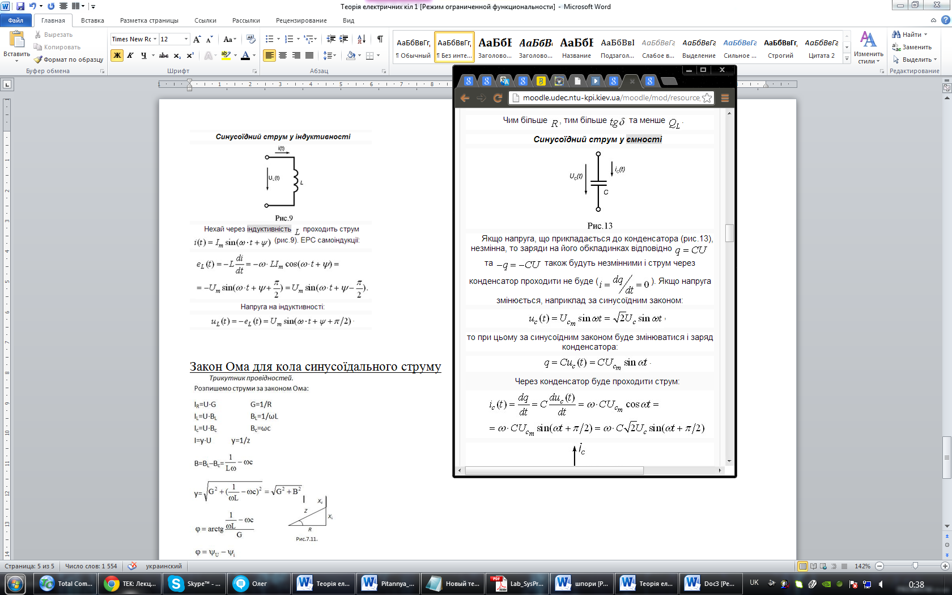Open the Font dialog launcher (Шрифт)
Viewport: 952px width, 595px height.
pos(254,71)
